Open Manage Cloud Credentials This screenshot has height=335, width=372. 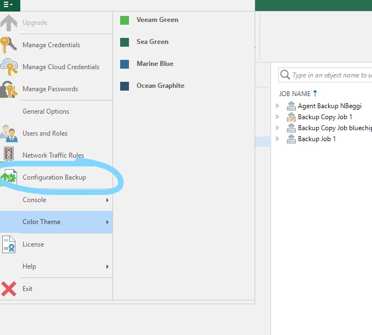(56, 67)
